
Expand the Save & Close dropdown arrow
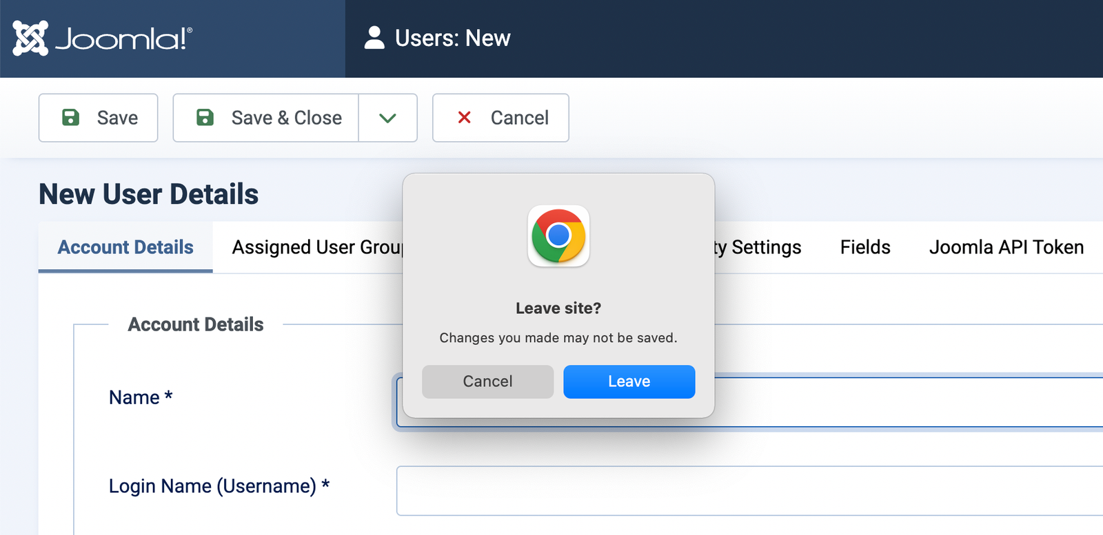[x=388, y=118]
